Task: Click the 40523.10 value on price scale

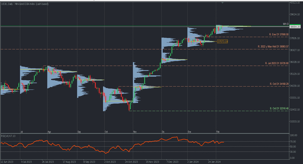Action: pyautogui.click(x=295, y=3)
